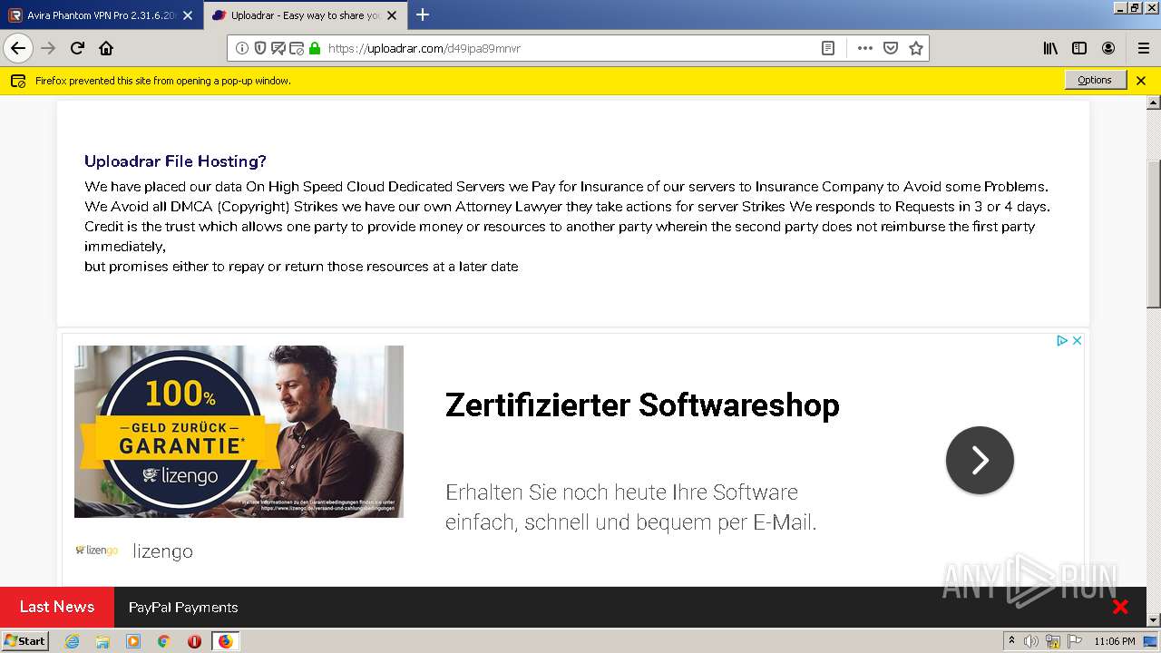Open Action Center flag icon

pyautogui.click(x=1074, y=641)
